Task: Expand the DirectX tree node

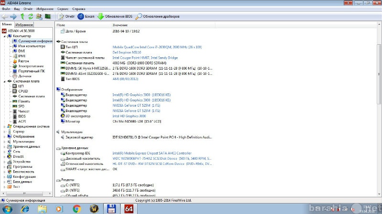Action: [4, 157]
